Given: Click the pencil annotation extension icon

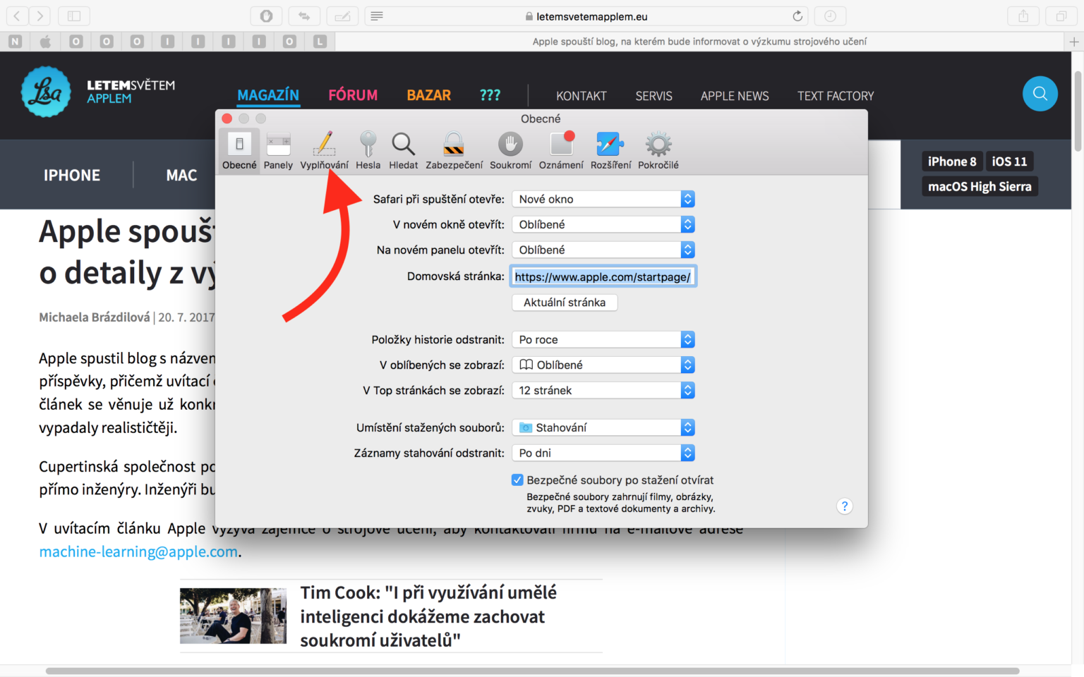Looking at the screenshot, I should coord(342,16).
